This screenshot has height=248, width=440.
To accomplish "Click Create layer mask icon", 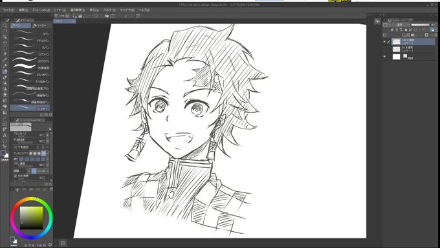I will (426, 35).
